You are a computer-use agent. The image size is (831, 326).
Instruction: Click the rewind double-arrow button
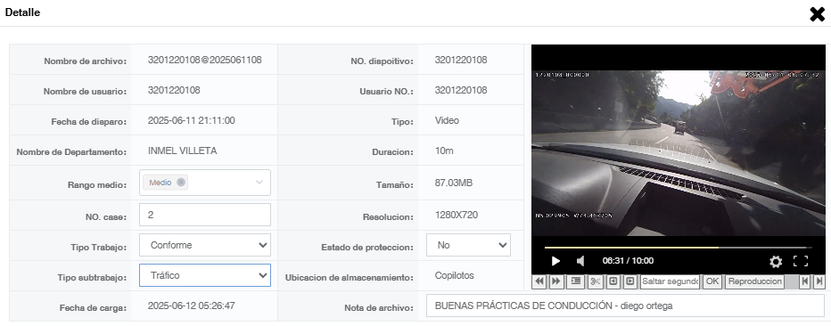(x=539, y=281)
